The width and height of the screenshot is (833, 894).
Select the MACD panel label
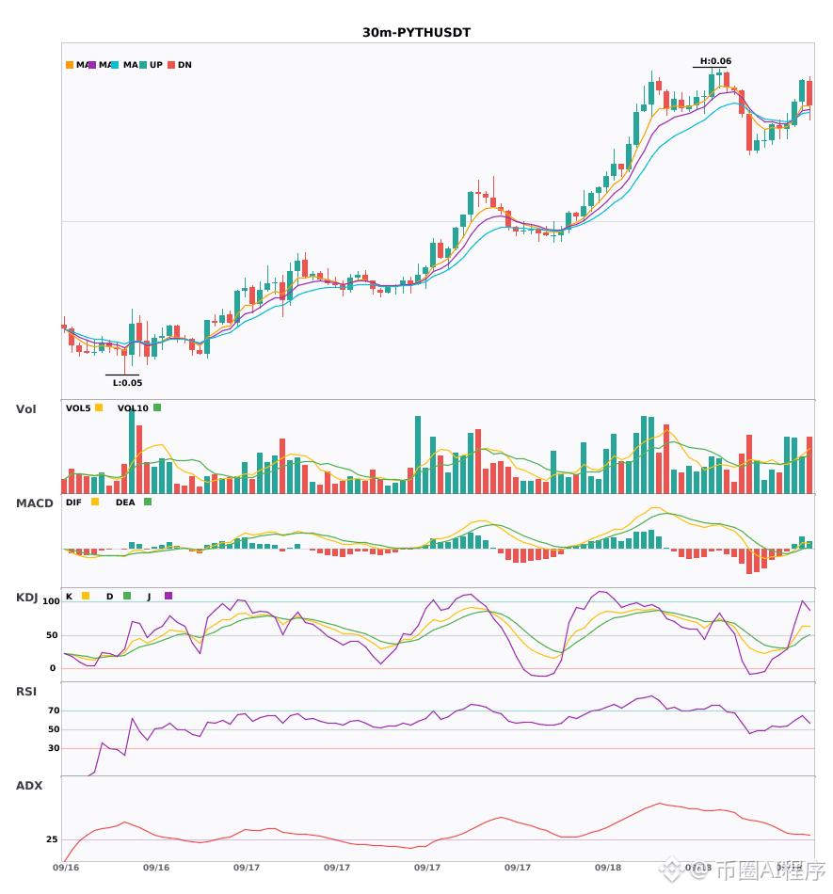34,503
